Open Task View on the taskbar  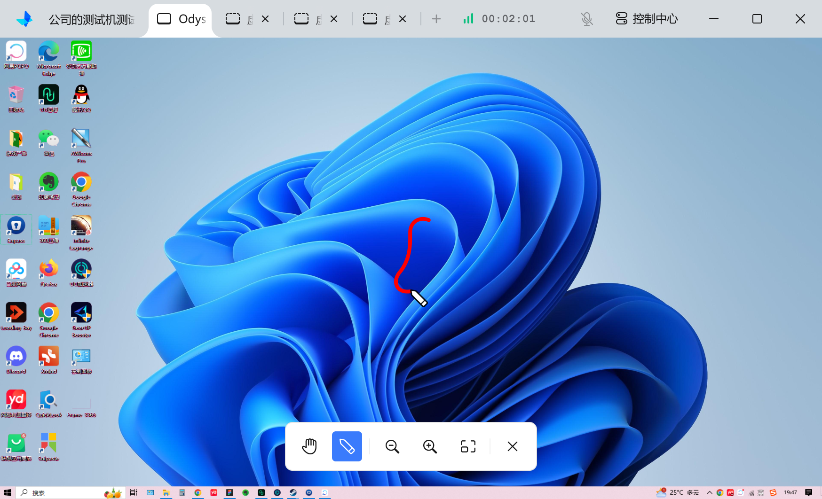[134, 492]
